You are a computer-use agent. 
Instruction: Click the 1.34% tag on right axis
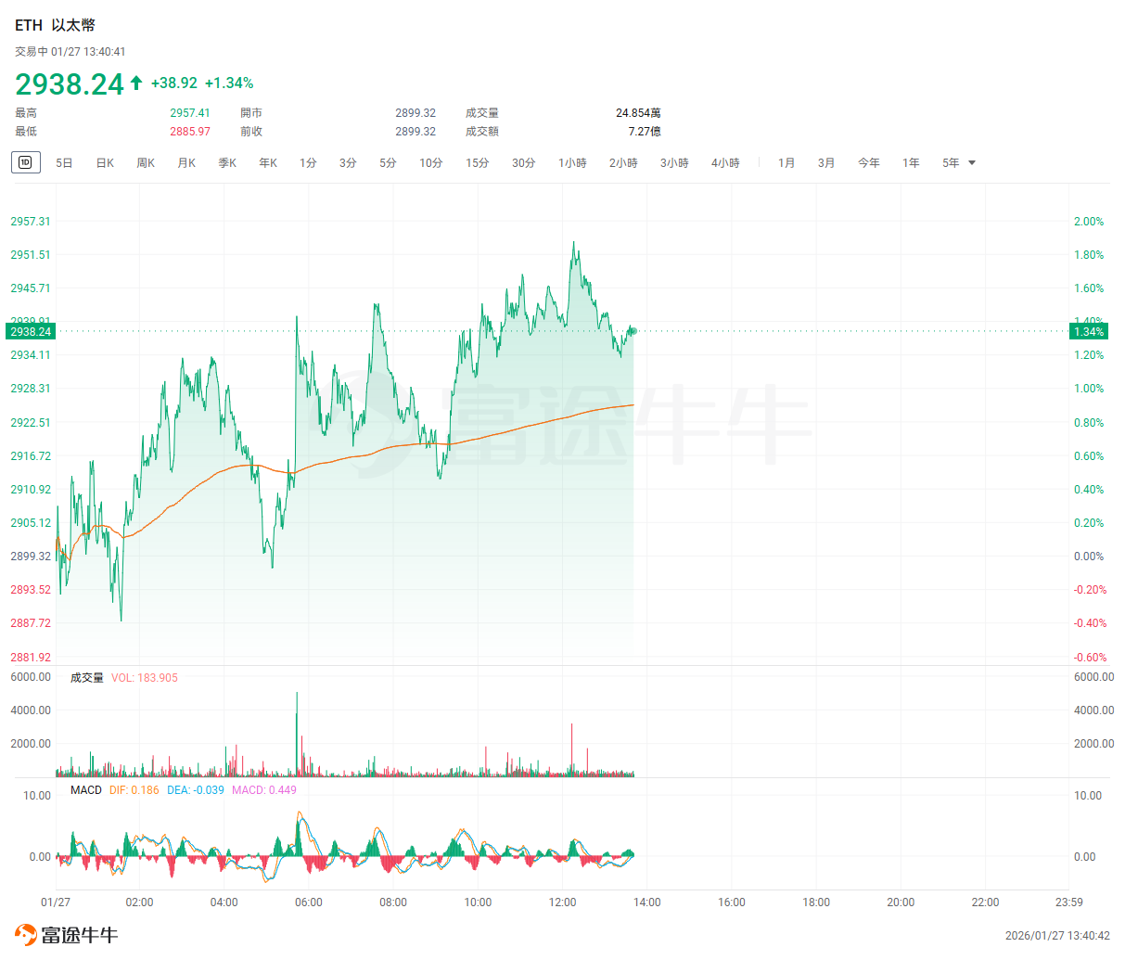(x=1088, y=331)
